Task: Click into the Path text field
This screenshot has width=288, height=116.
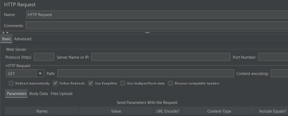Action: point(145,74)
